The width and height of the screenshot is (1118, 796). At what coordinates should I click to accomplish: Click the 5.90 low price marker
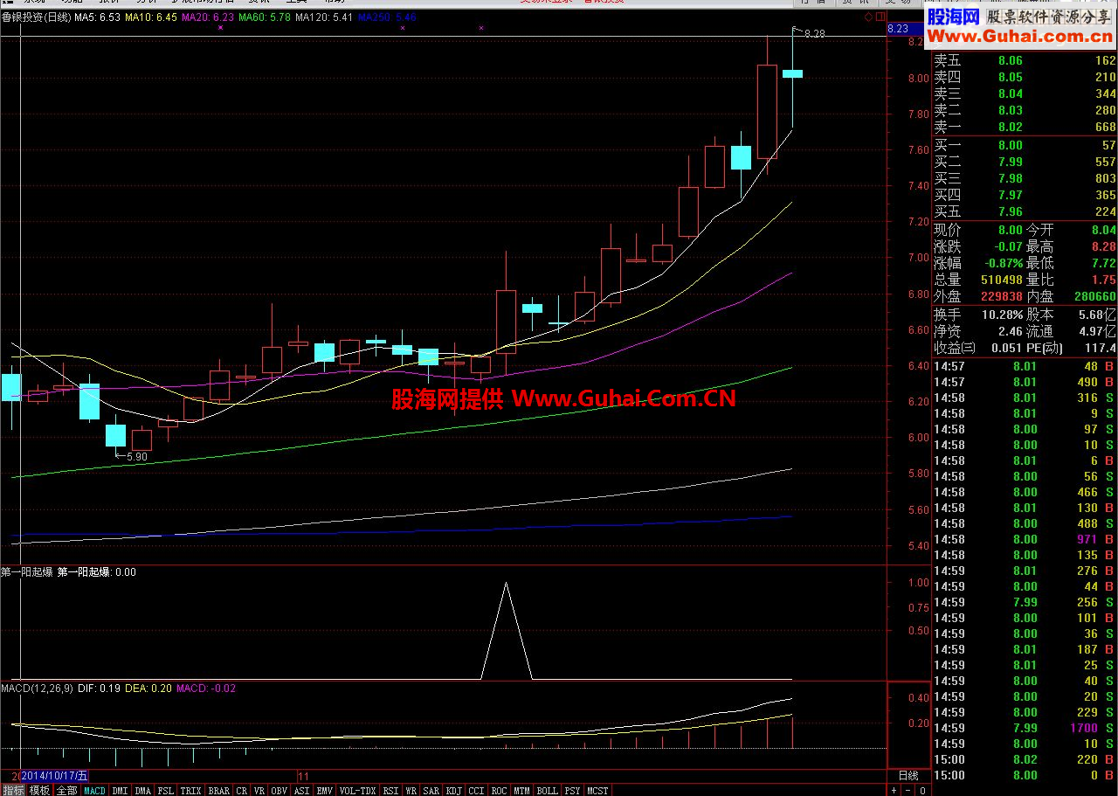tap(137, 456)
